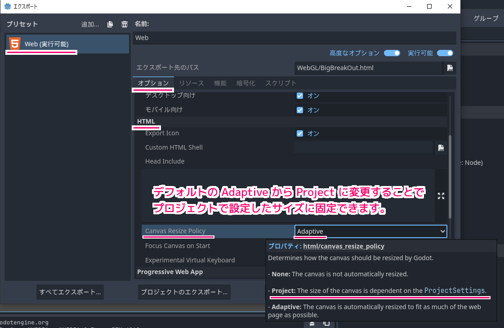
Task: Open html/canvas_resize_policy property link
Action: (343, 246)
